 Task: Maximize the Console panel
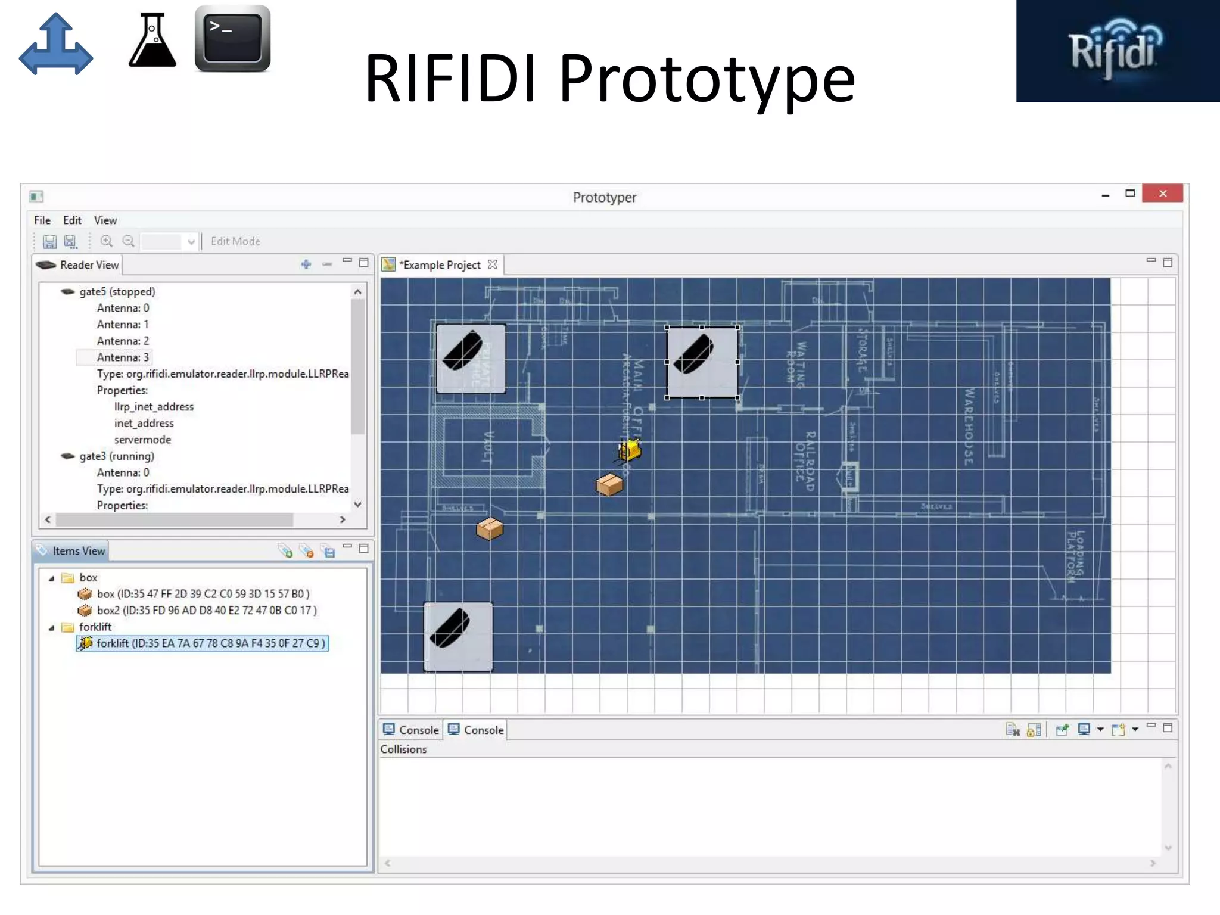point(1168,727)
